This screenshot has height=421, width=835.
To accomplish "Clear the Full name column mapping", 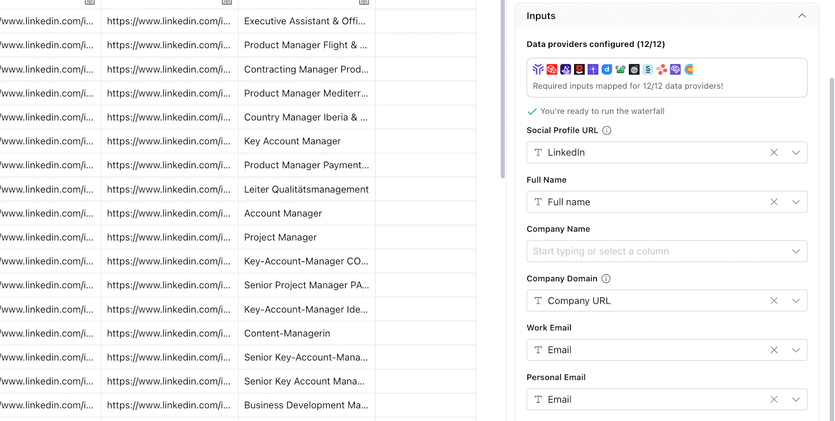I will pos(774,202).
